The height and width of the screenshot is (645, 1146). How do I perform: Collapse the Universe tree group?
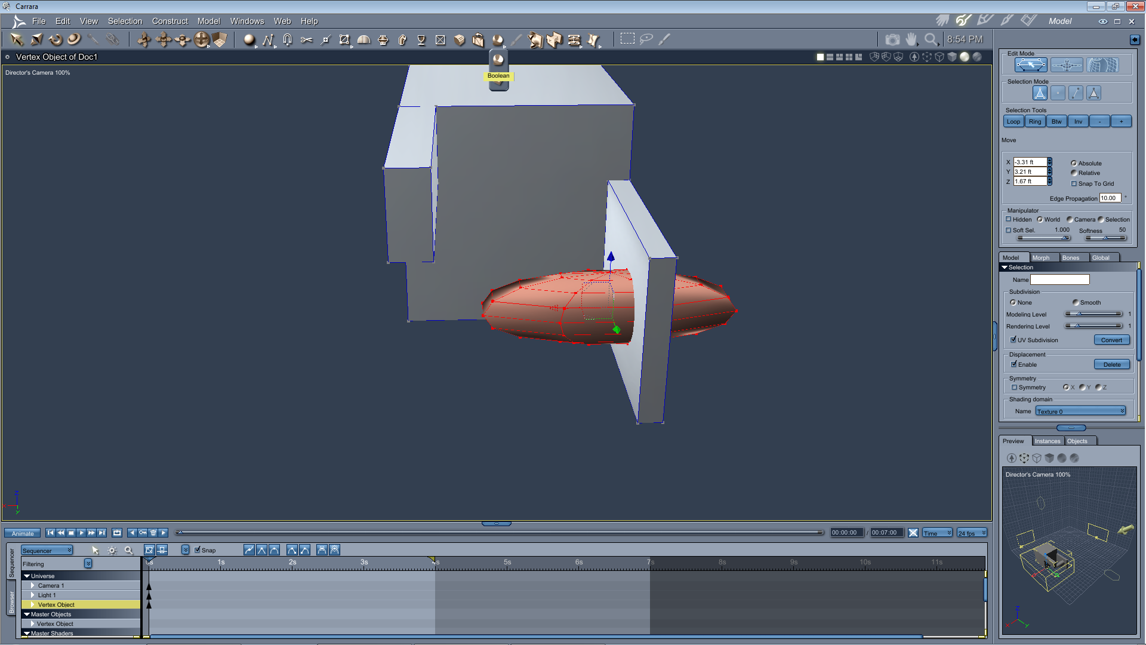pos(27,576)
